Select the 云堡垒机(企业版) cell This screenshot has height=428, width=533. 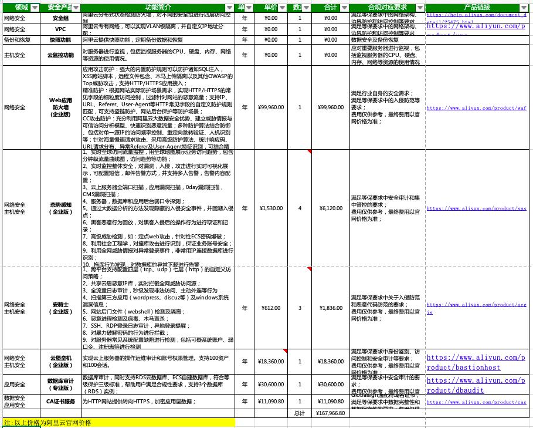[x=60, y=361]
